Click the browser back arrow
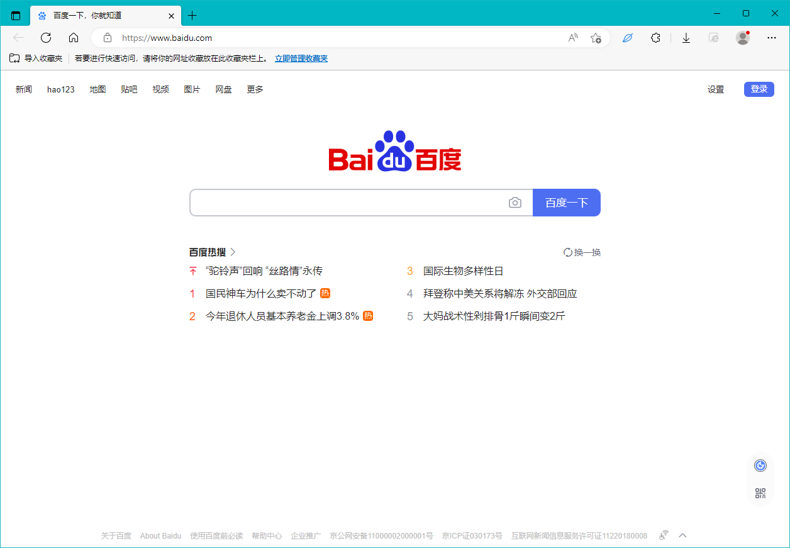The width and height of the screenshot is (790, 548). tap(18, 38)
